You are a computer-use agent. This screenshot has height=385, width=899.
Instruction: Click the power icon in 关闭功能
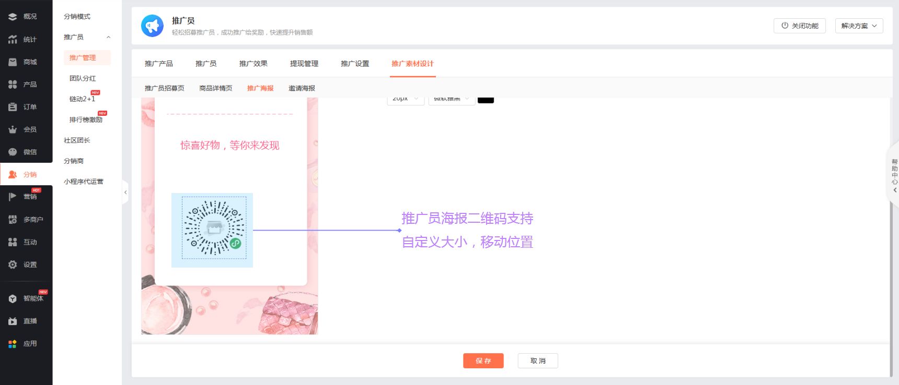click(x=785, y=26)
